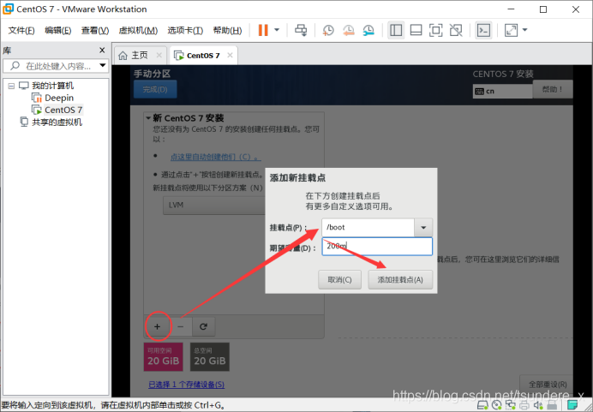
Task: Click the 取消(C) cancel button
Action: coord(339,280)
